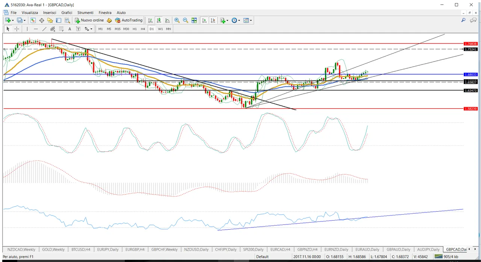Open the Strumenti menu
This screenshot has height=262, width=481.
pos(85,12)
